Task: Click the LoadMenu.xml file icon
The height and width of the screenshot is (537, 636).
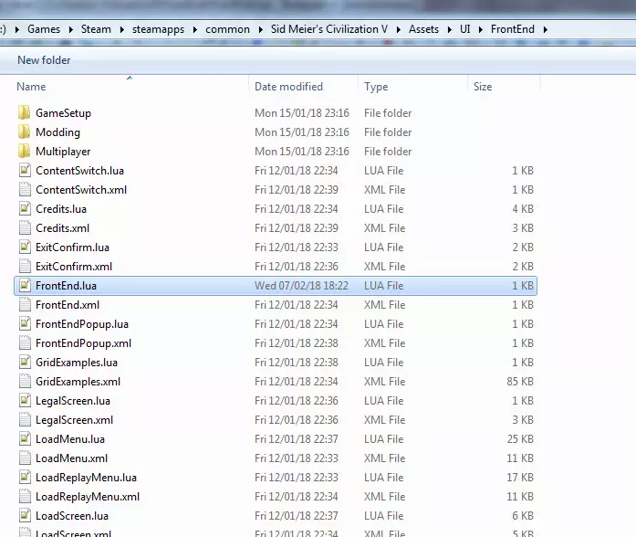Action: pyautogui.click(x=25, y=458)
